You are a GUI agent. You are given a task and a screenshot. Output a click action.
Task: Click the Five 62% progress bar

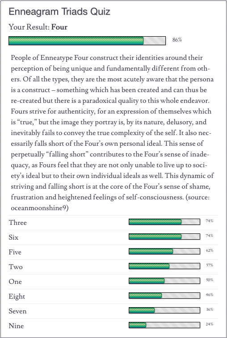tap(164, 251)
